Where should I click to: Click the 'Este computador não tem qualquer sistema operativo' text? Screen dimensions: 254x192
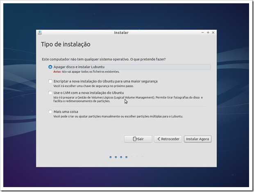point(104,59)
